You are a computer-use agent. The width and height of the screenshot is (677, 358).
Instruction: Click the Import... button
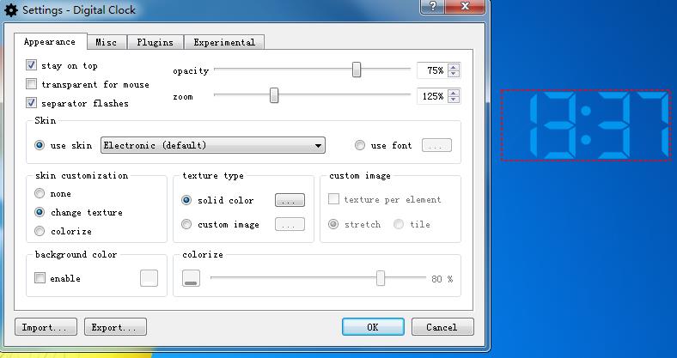pyautogui.click(x=46, y=327)
